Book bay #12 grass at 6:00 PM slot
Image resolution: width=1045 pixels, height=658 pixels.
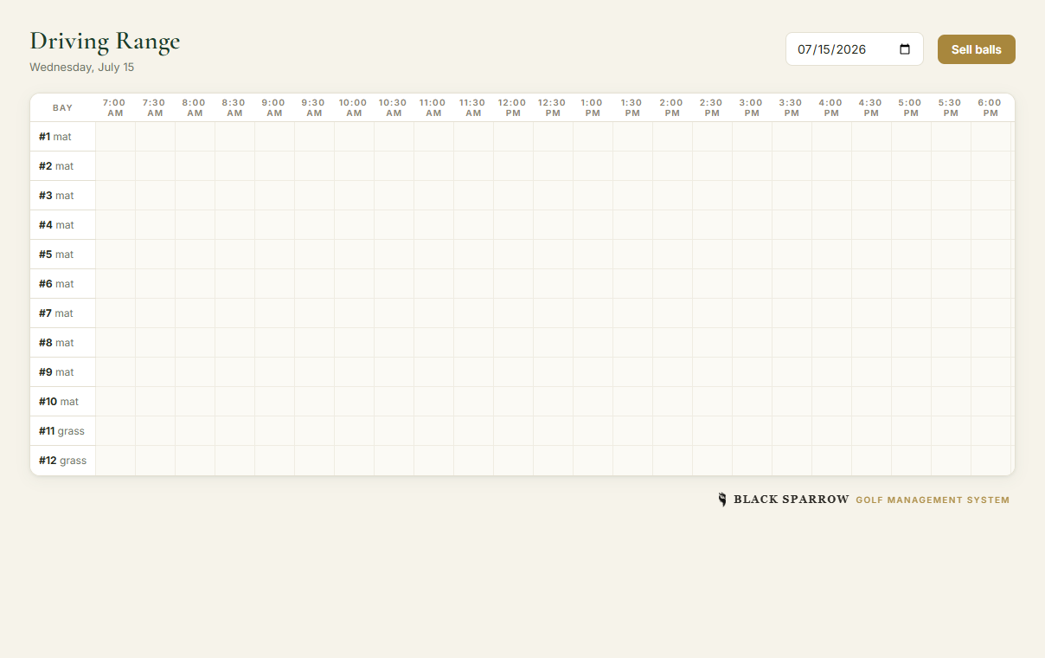coord(991,461)
